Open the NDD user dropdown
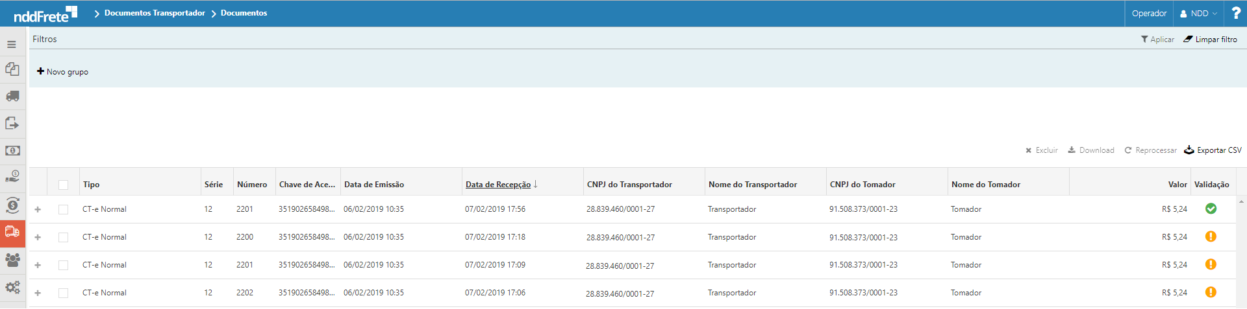1247x309 pixels. (x=1198, y=14)
